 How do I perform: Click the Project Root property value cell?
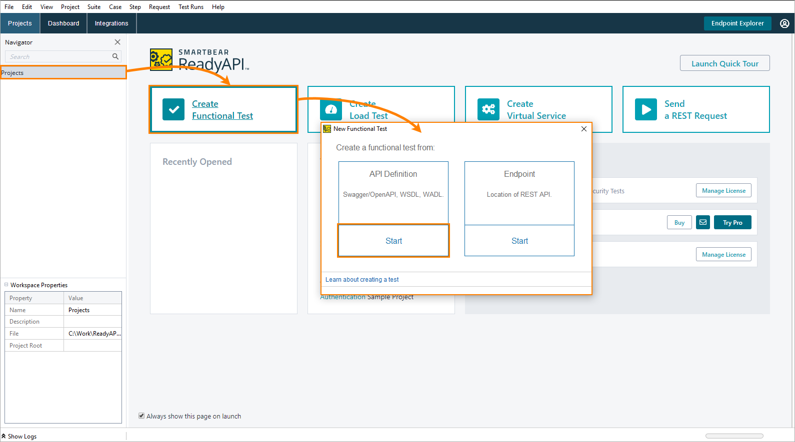[92, 346]
